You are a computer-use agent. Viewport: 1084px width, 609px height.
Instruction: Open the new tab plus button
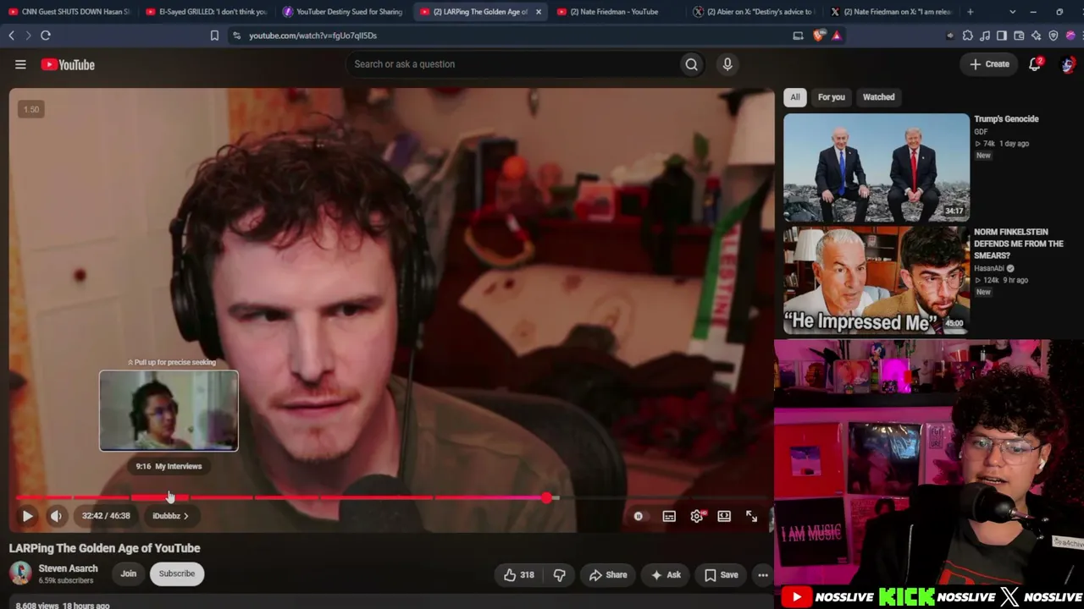pyautogui.click(x=970, y=12)
